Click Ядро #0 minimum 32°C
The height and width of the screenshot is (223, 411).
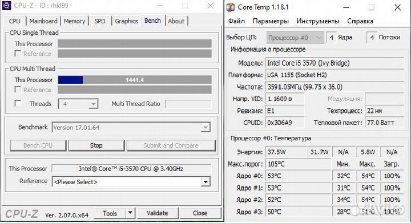pos(344,176)
